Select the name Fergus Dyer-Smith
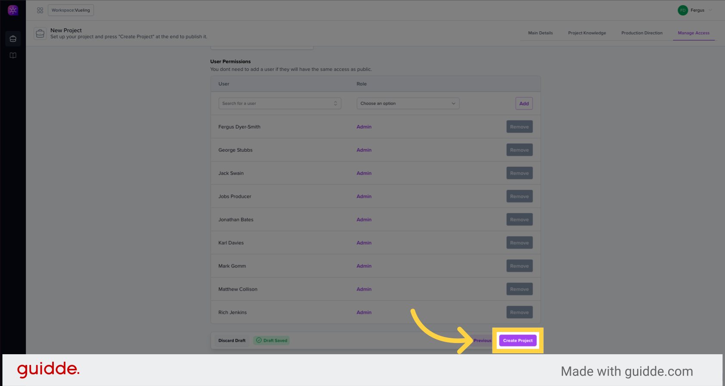This screenshot has height=386, width=725. tap(239, 127)
